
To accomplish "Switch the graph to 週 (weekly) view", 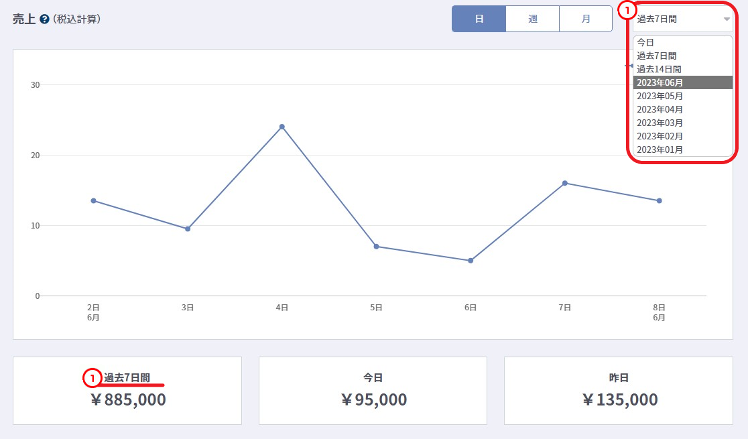I will tap(532, 19).
